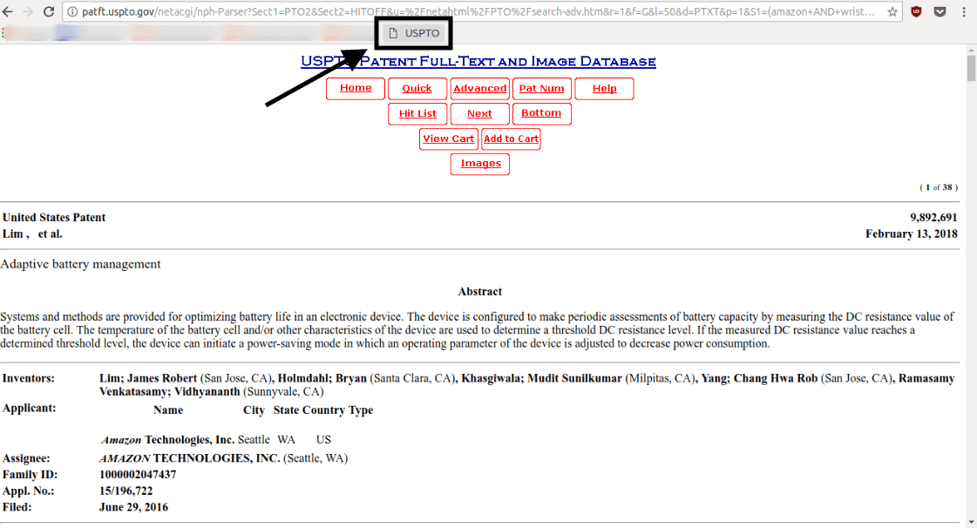Click assignee AMAZON TECHNOLOGIES, INC.
The width and height of the screenshot is (977, 528).
click(x=189, y=458)
